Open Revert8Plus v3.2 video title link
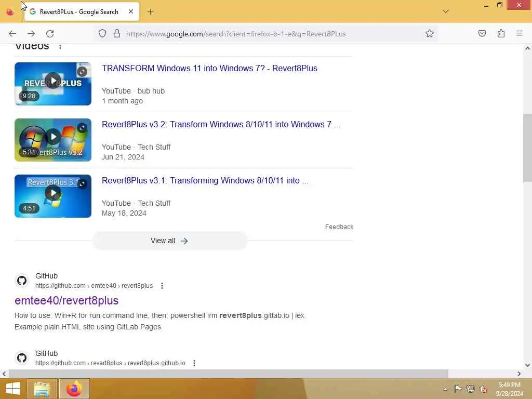This screenshot has width=532, height=399. pos(221,124)
